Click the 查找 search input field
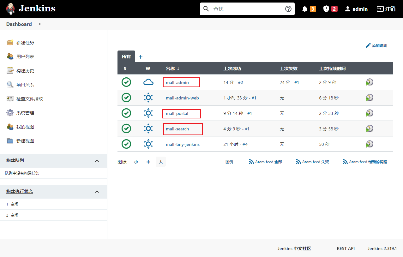Screen dimensions: 403x257 (x=246, y=9)
